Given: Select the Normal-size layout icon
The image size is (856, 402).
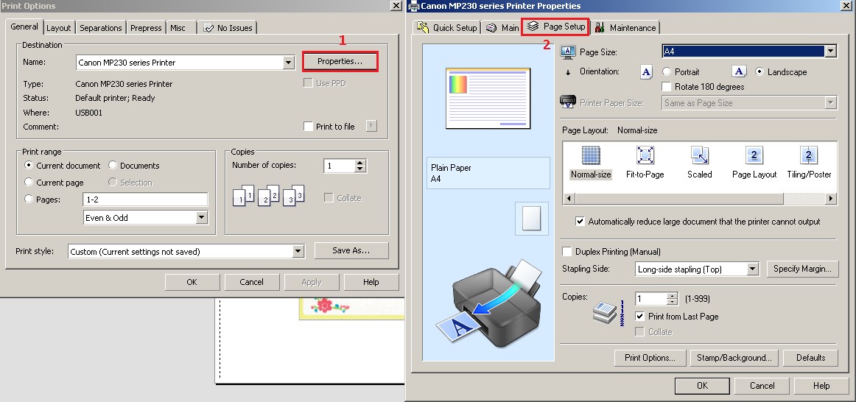Looking at the screenshot, I should pyautogui.click(x=591, y=155).
